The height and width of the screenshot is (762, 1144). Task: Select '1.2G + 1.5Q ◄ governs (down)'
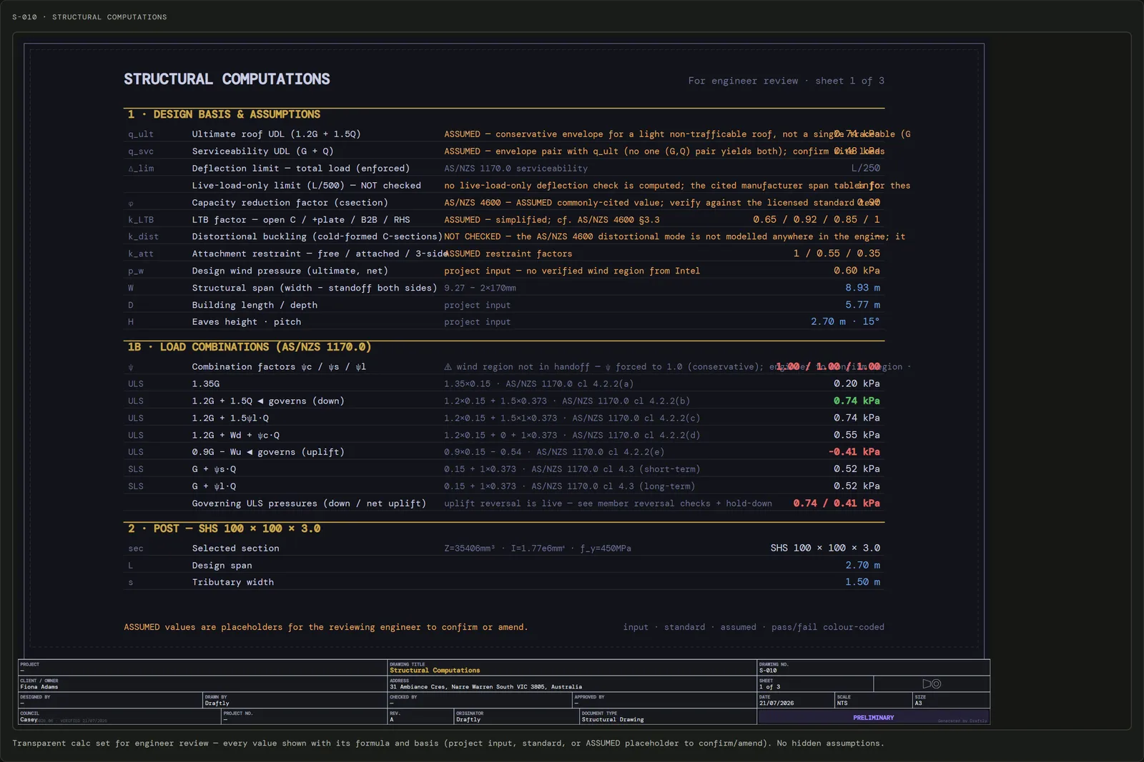pyautogui.click(x=268, y=401)
